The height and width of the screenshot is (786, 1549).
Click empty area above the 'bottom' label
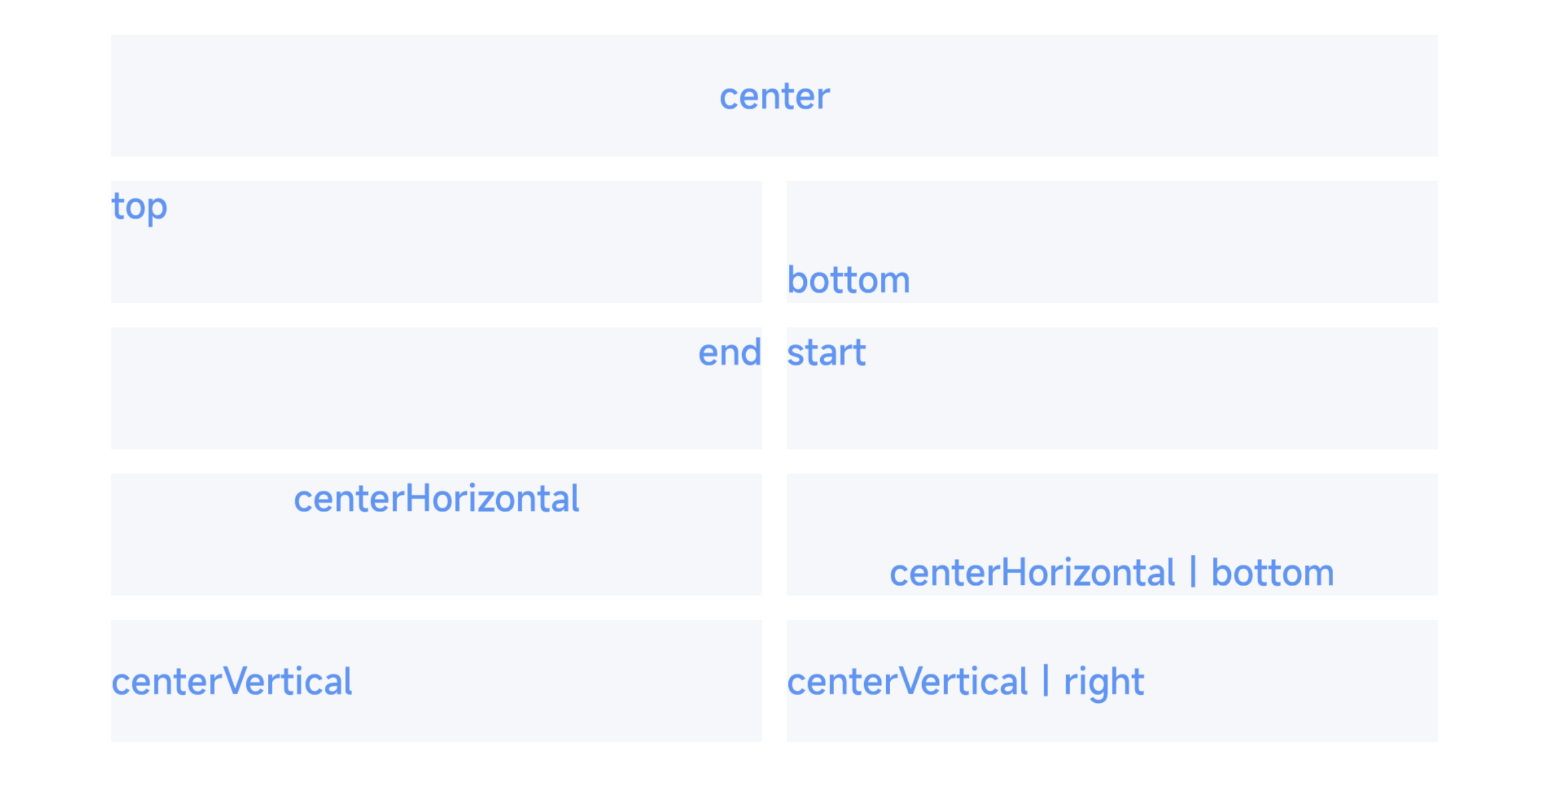tap(1112, 220)
